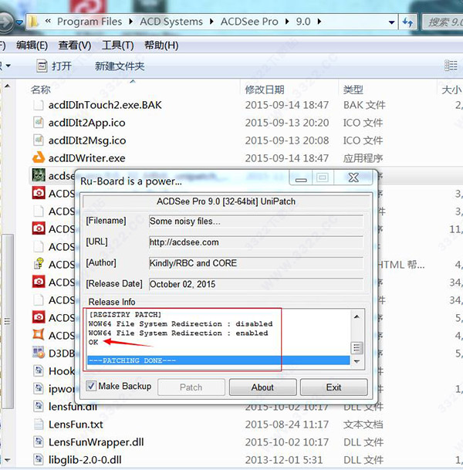Click the green skull patch file icon

click(39, 175)
